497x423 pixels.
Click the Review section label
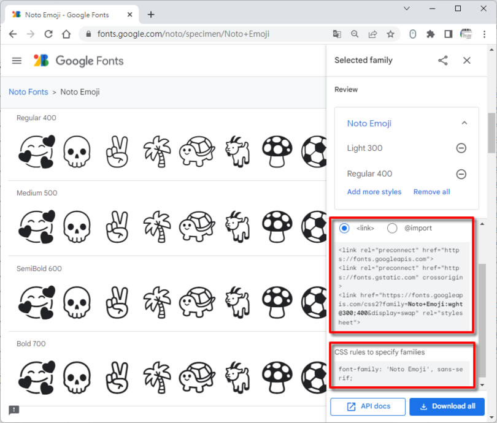[x=346, y=90]
